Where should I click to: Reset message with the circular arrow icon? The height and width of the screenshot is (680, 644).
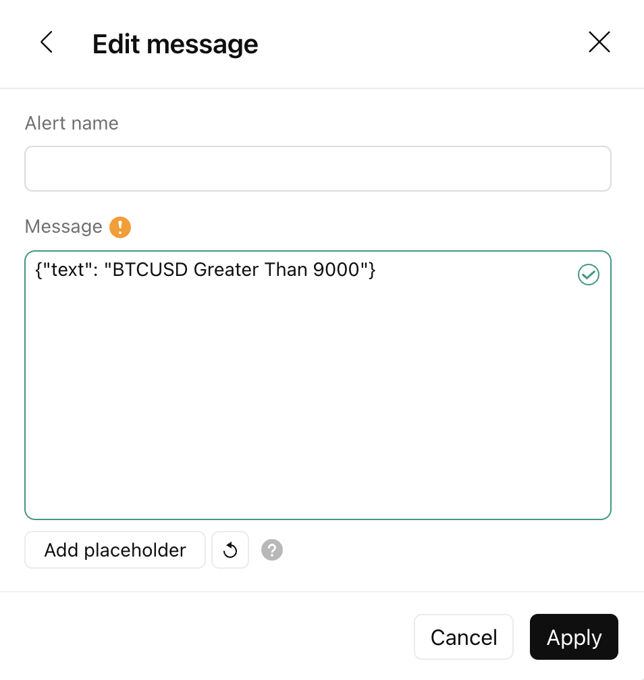click(230, 550)
